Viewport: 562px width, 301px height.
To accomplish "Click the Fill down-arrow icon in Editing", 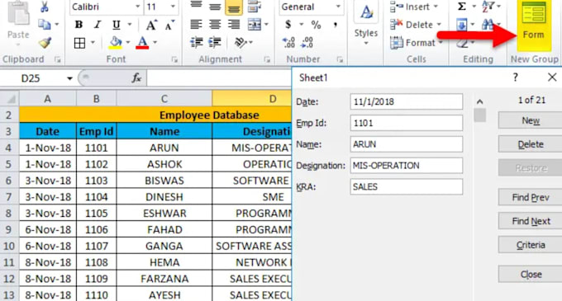I will pyautogui.click(x=462, y=25).
